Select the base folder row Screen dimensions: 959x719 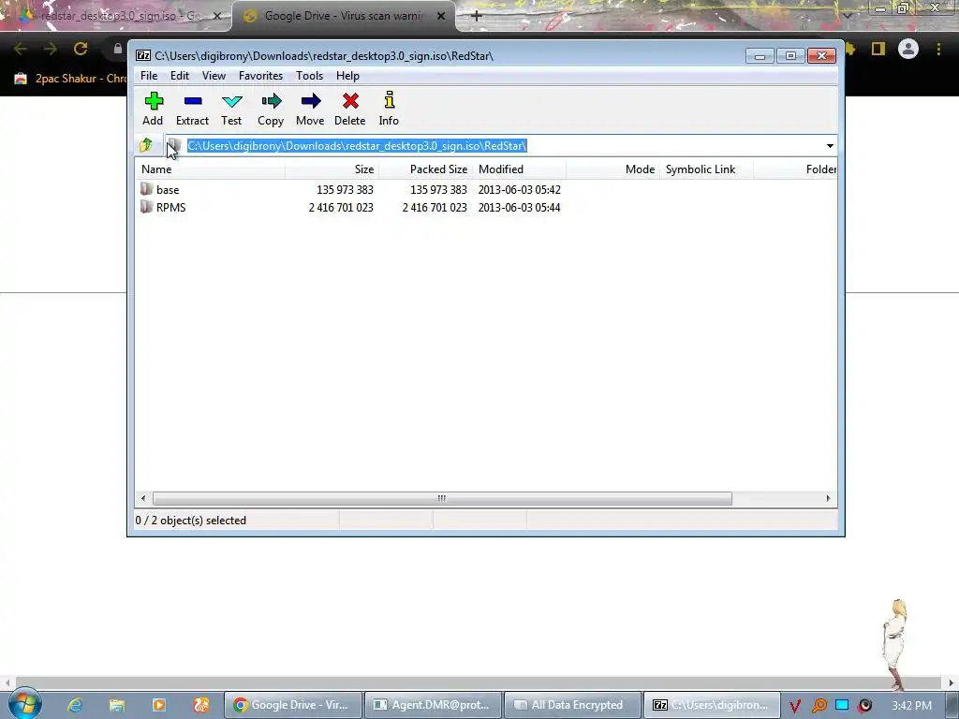click(x=486, y=189)
